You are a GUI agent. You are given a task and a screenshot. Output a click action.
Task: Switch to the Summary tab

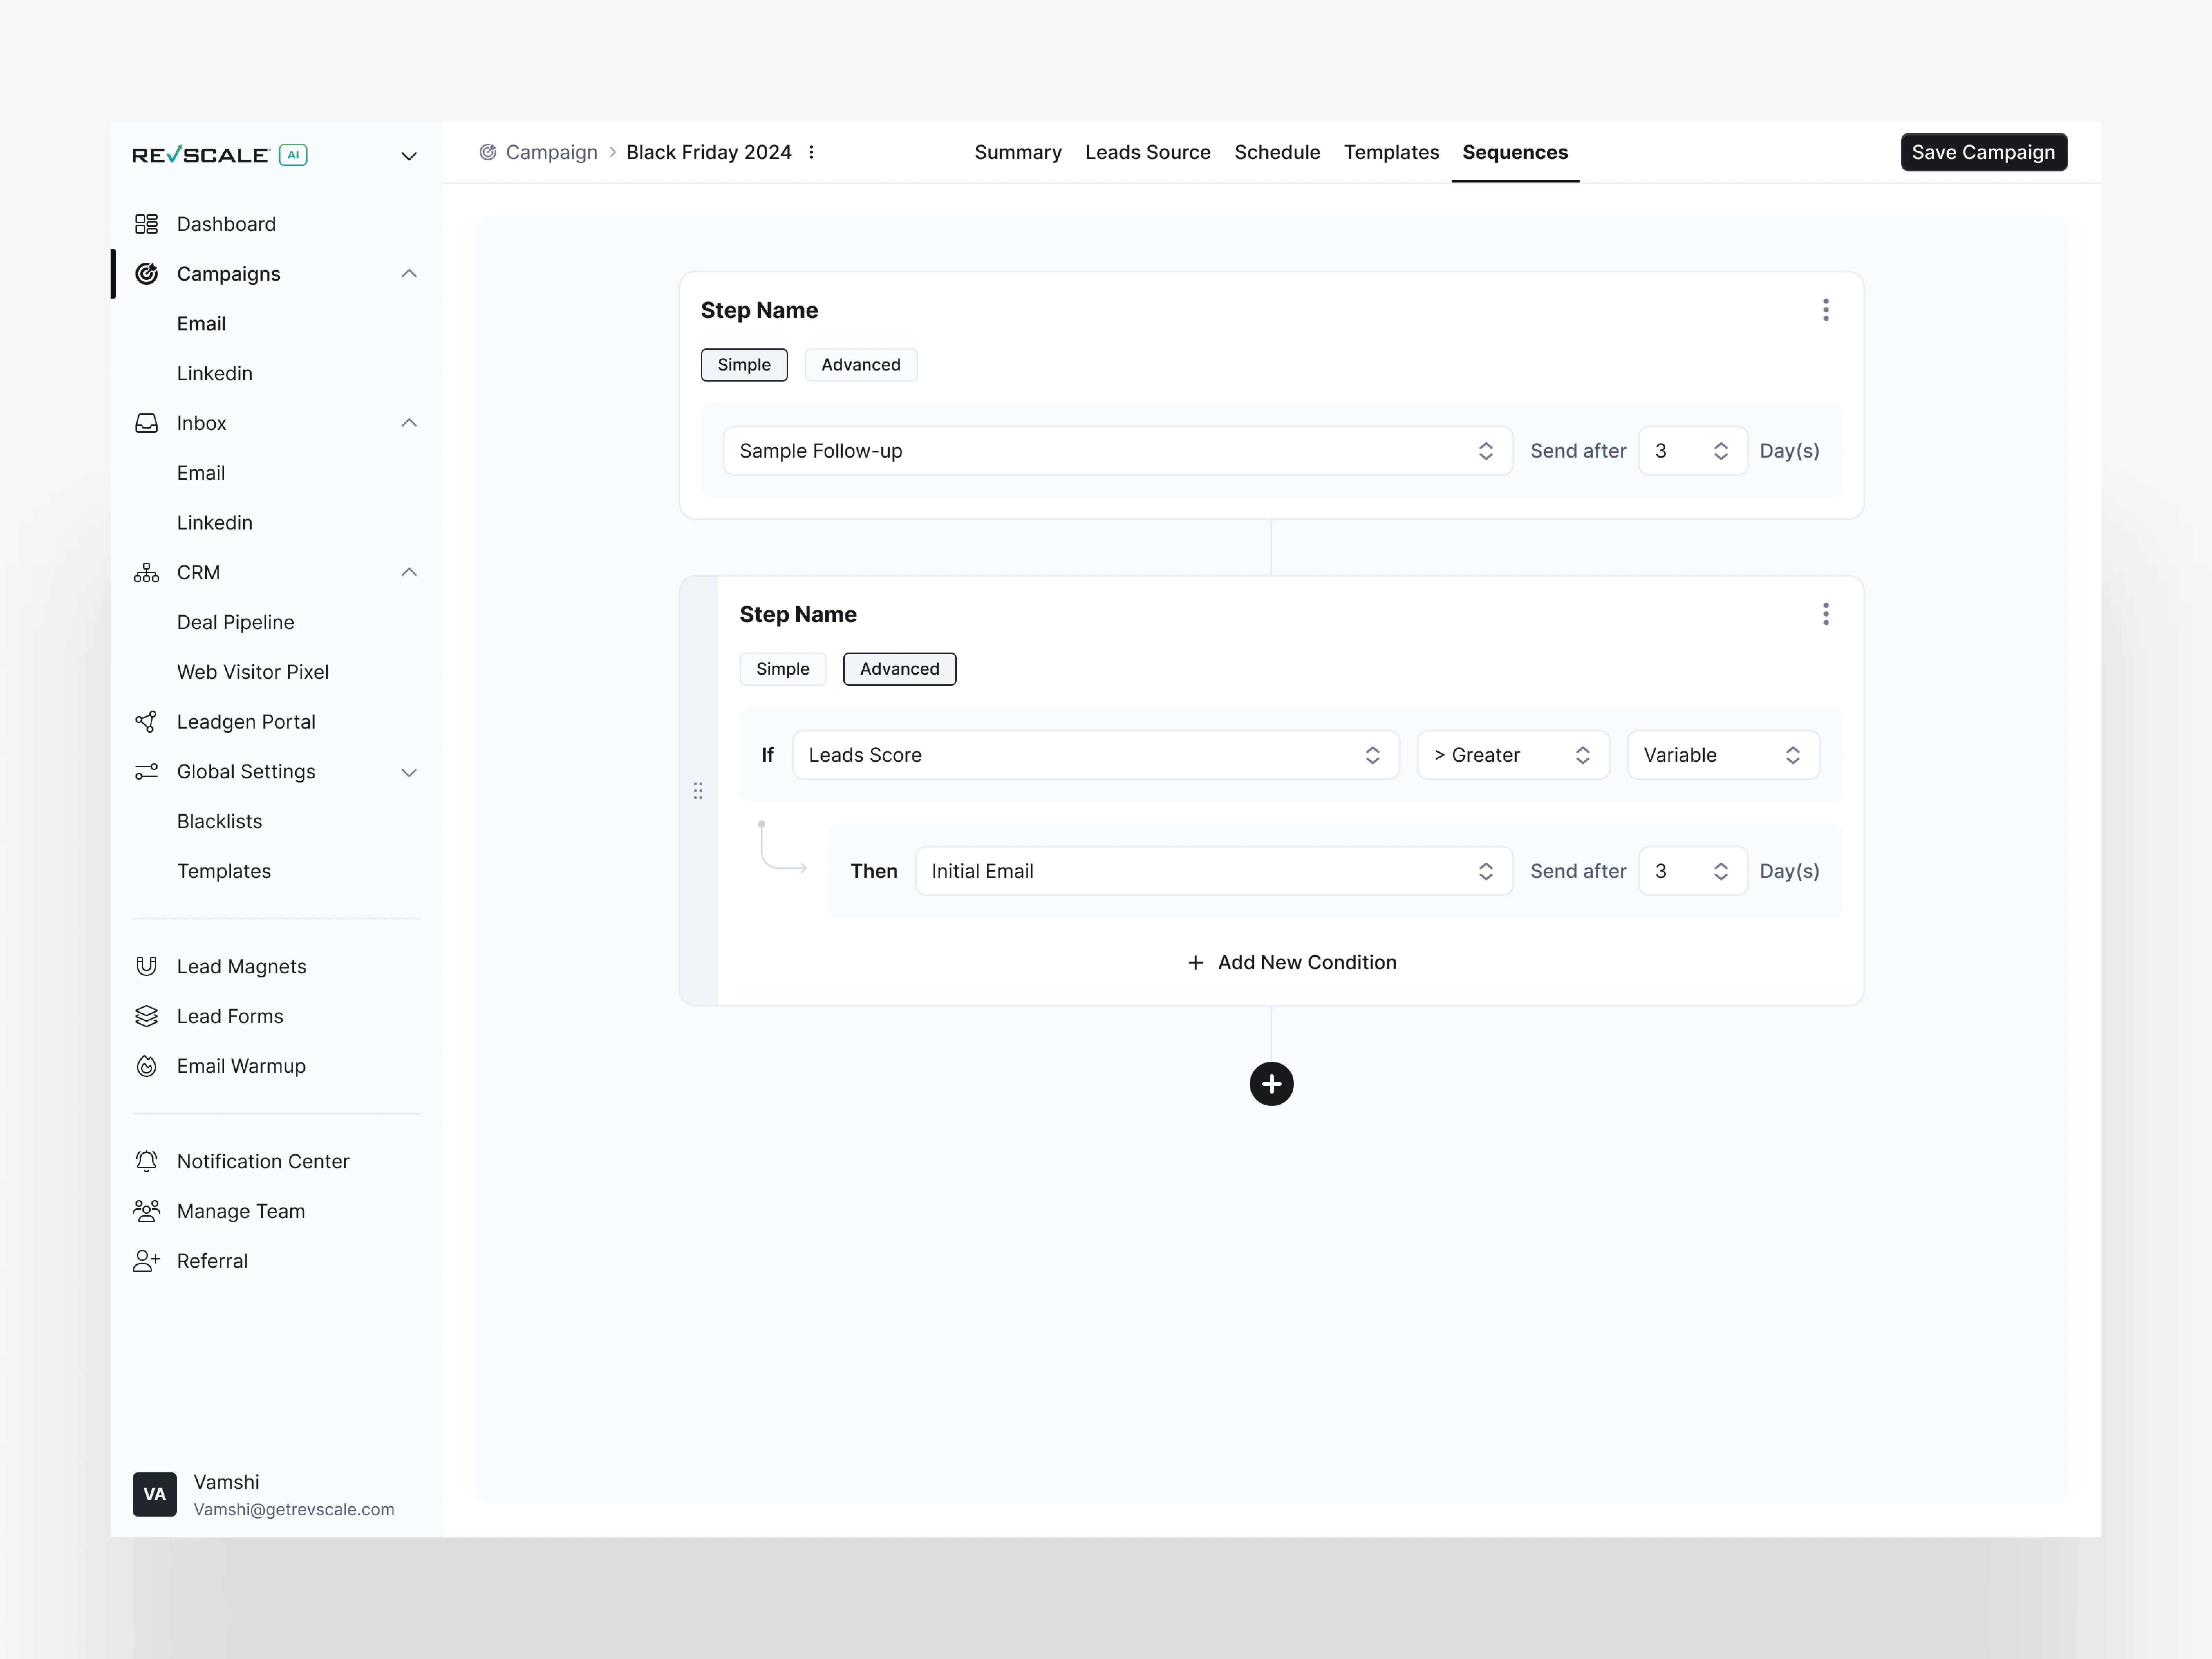point(1018,152)
